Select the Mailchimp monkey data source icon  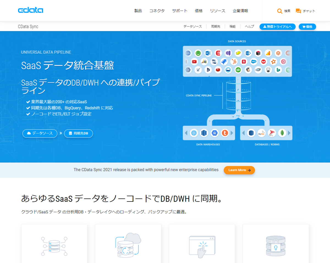click(248, 70)
